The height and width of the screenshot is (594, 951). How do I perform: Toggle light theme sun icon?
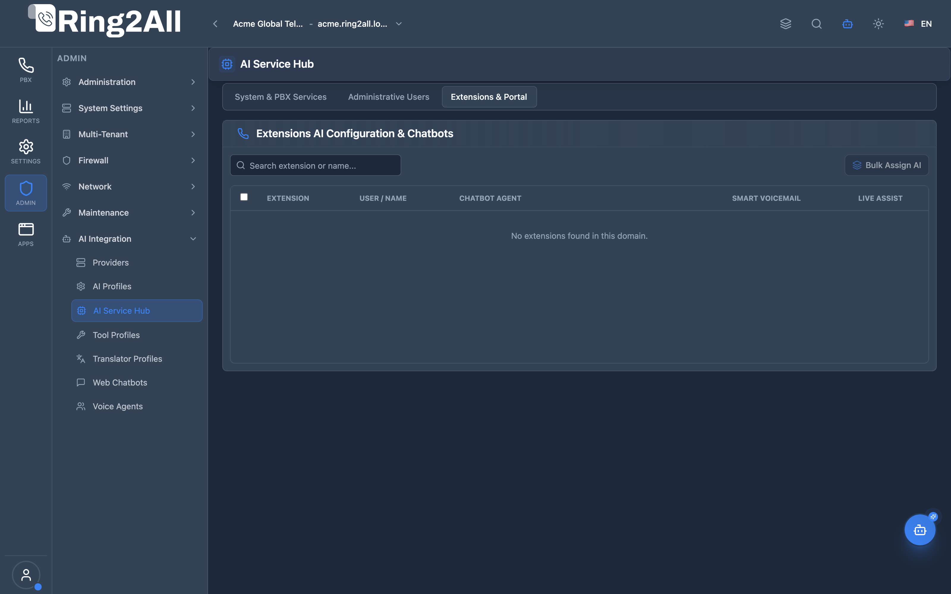[878, 23]
